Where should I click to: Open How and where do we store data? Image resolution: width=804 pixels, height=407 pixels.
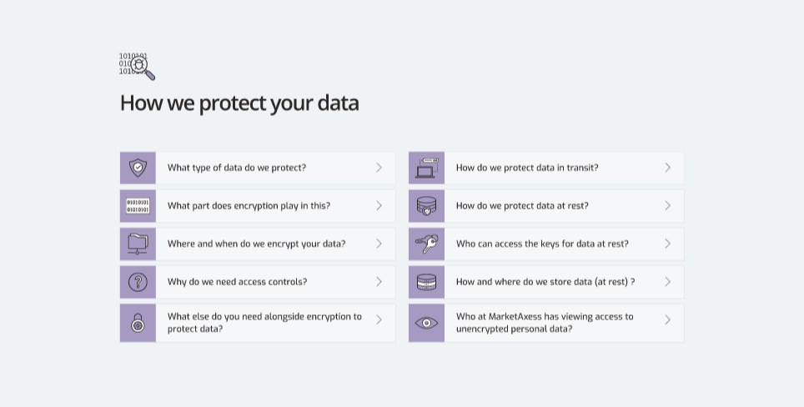click(546, 282)
